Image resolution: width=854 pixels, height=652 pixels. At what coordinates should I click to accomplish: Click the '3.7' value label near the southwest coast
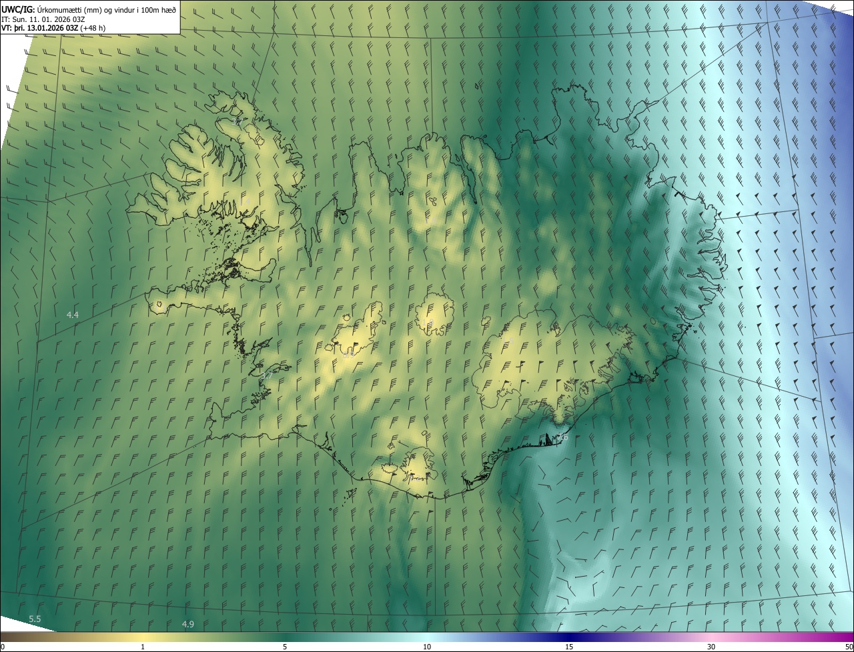tap(266, 376)
